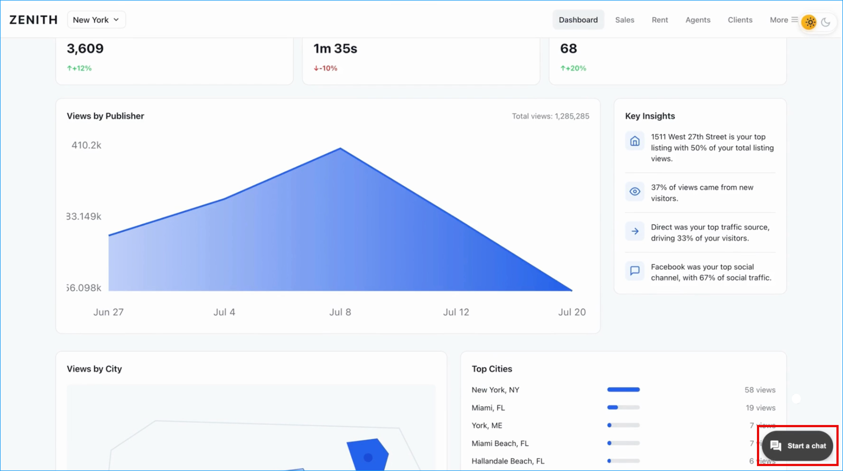This screenshot has width=843, height=471.
Task: Select the Miami, FL row in Top Cities
Action: (x=488, y=407)
